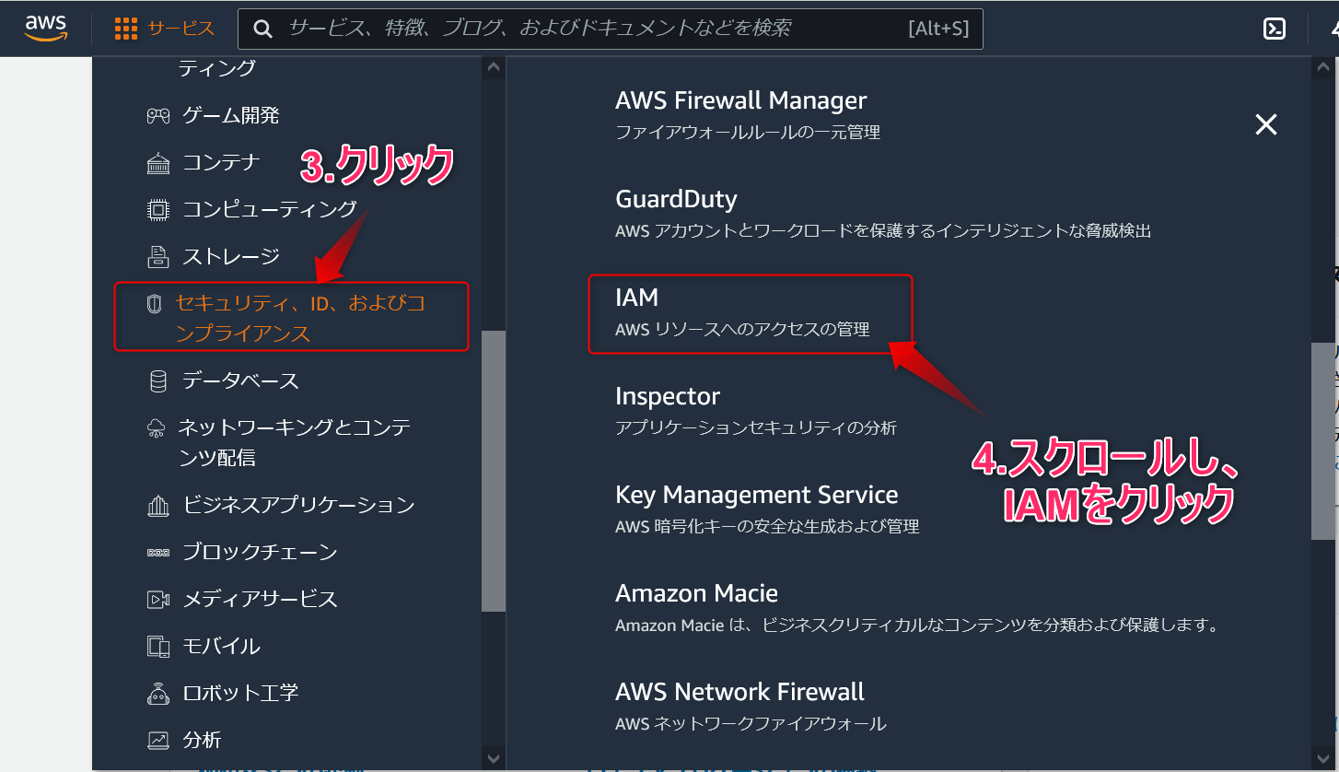The width and height of the screenshot is (1339, 772).
Task: Click the AWS logo home icon
Action: point(45,29)
